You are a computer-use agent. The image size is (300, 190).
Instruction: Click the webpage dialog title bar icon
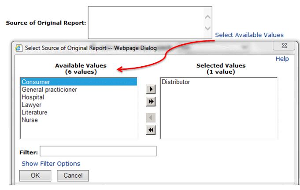click(x=19, y=48)
